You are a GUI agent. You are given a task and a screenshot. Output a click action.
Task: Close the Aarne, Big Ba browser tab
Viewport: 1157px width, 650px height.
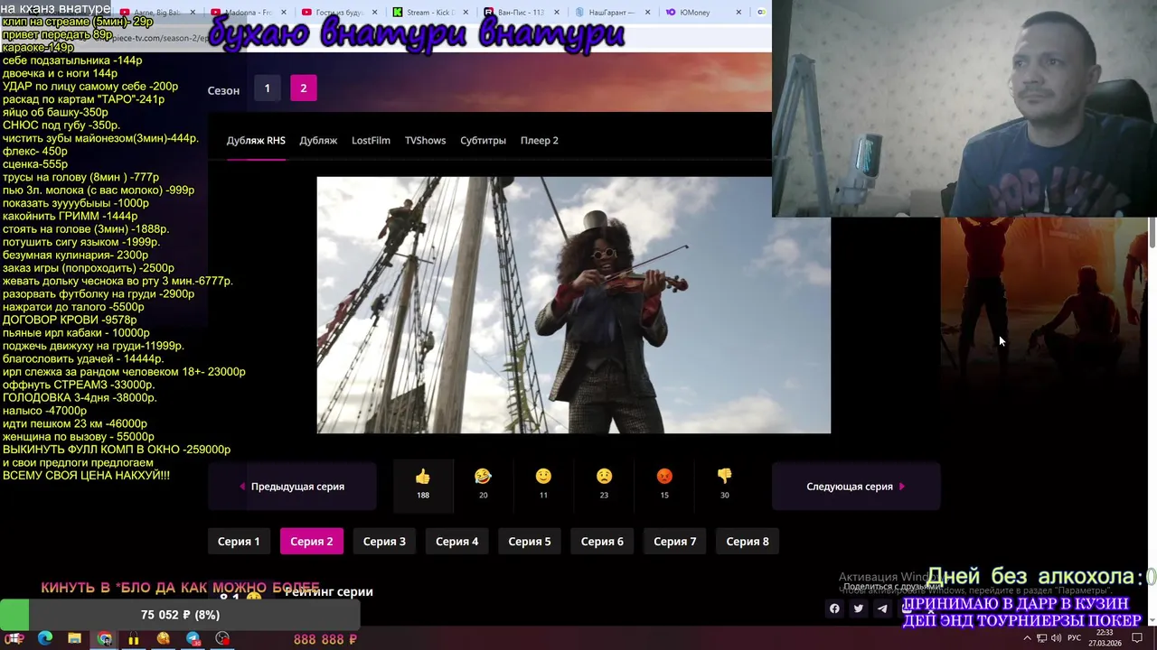193,13
